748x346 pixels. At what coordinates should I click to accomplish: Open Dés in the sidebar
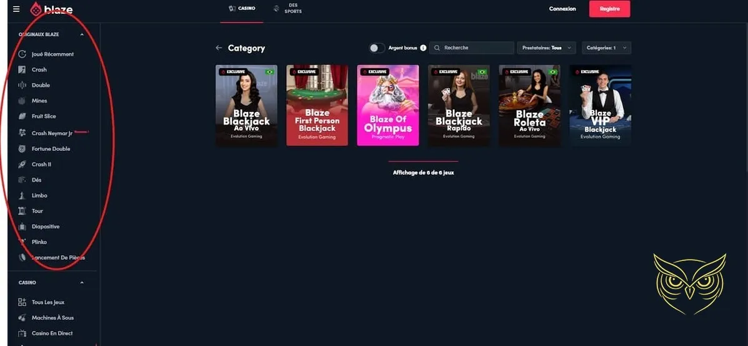click(37, 180)
